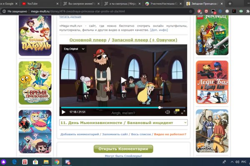Screen dimensions: 250x166
Task: Open the video player quality settings icon
Action: tap(176, 112)
